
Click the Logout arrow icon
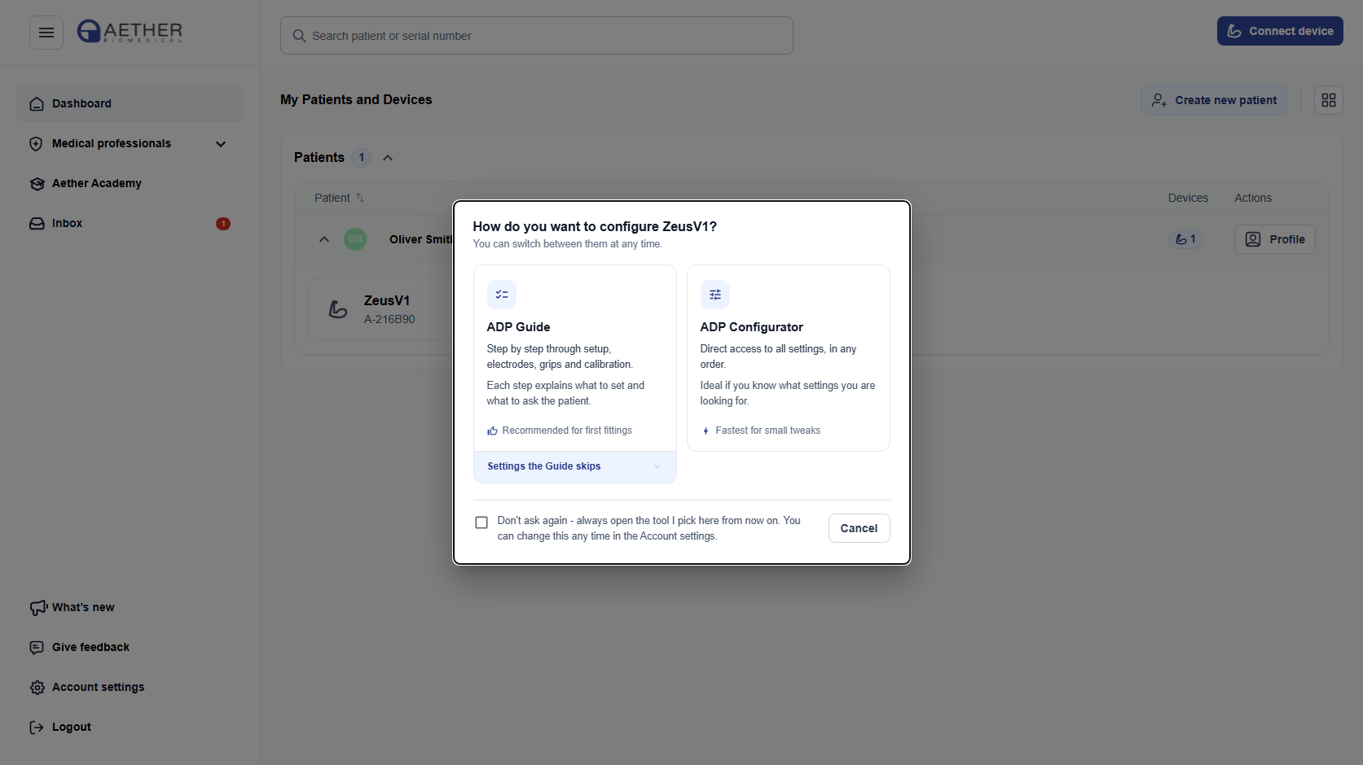[37, 728]
